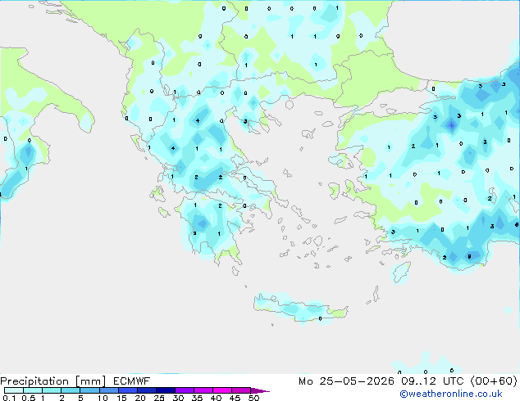Select the 10–15 mm legend swatch
This screenshot has width=520, height=401.
click(x=108, y=390)
